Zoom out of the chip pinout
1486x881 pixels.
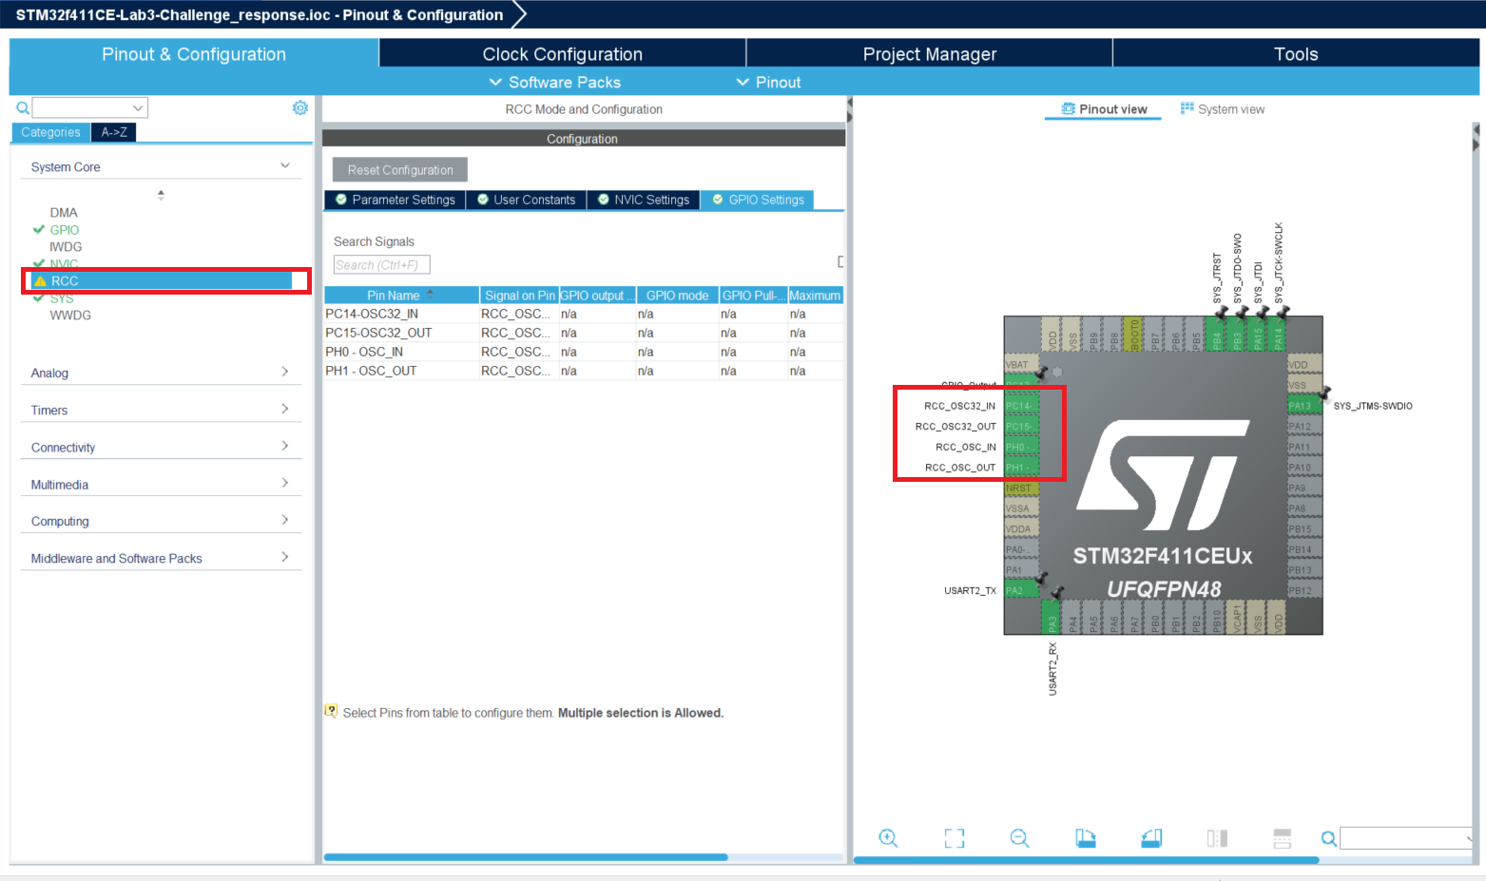[x=1019, y=837]
